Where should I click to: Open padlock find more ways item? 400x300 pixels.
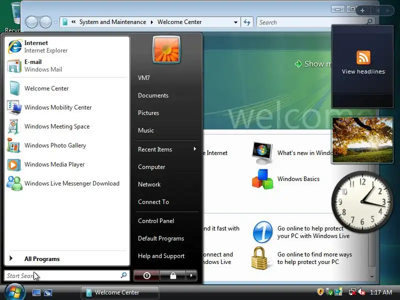[x=302, y=258]
